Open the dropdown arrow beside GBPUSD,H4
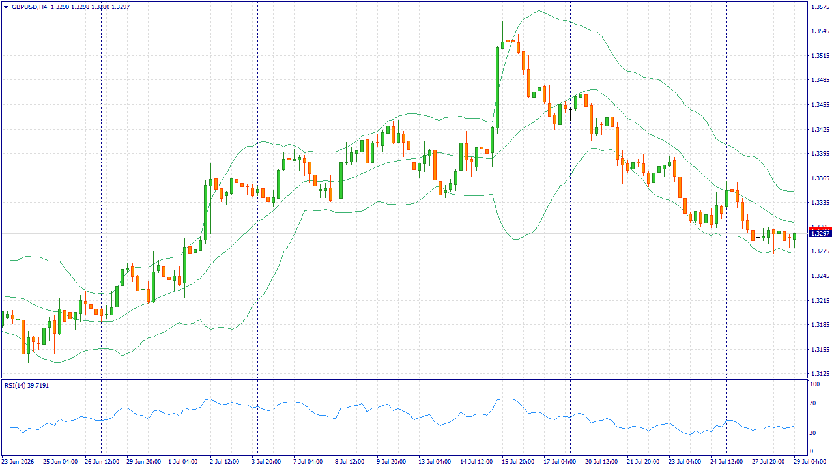 (x=6, y=7)
